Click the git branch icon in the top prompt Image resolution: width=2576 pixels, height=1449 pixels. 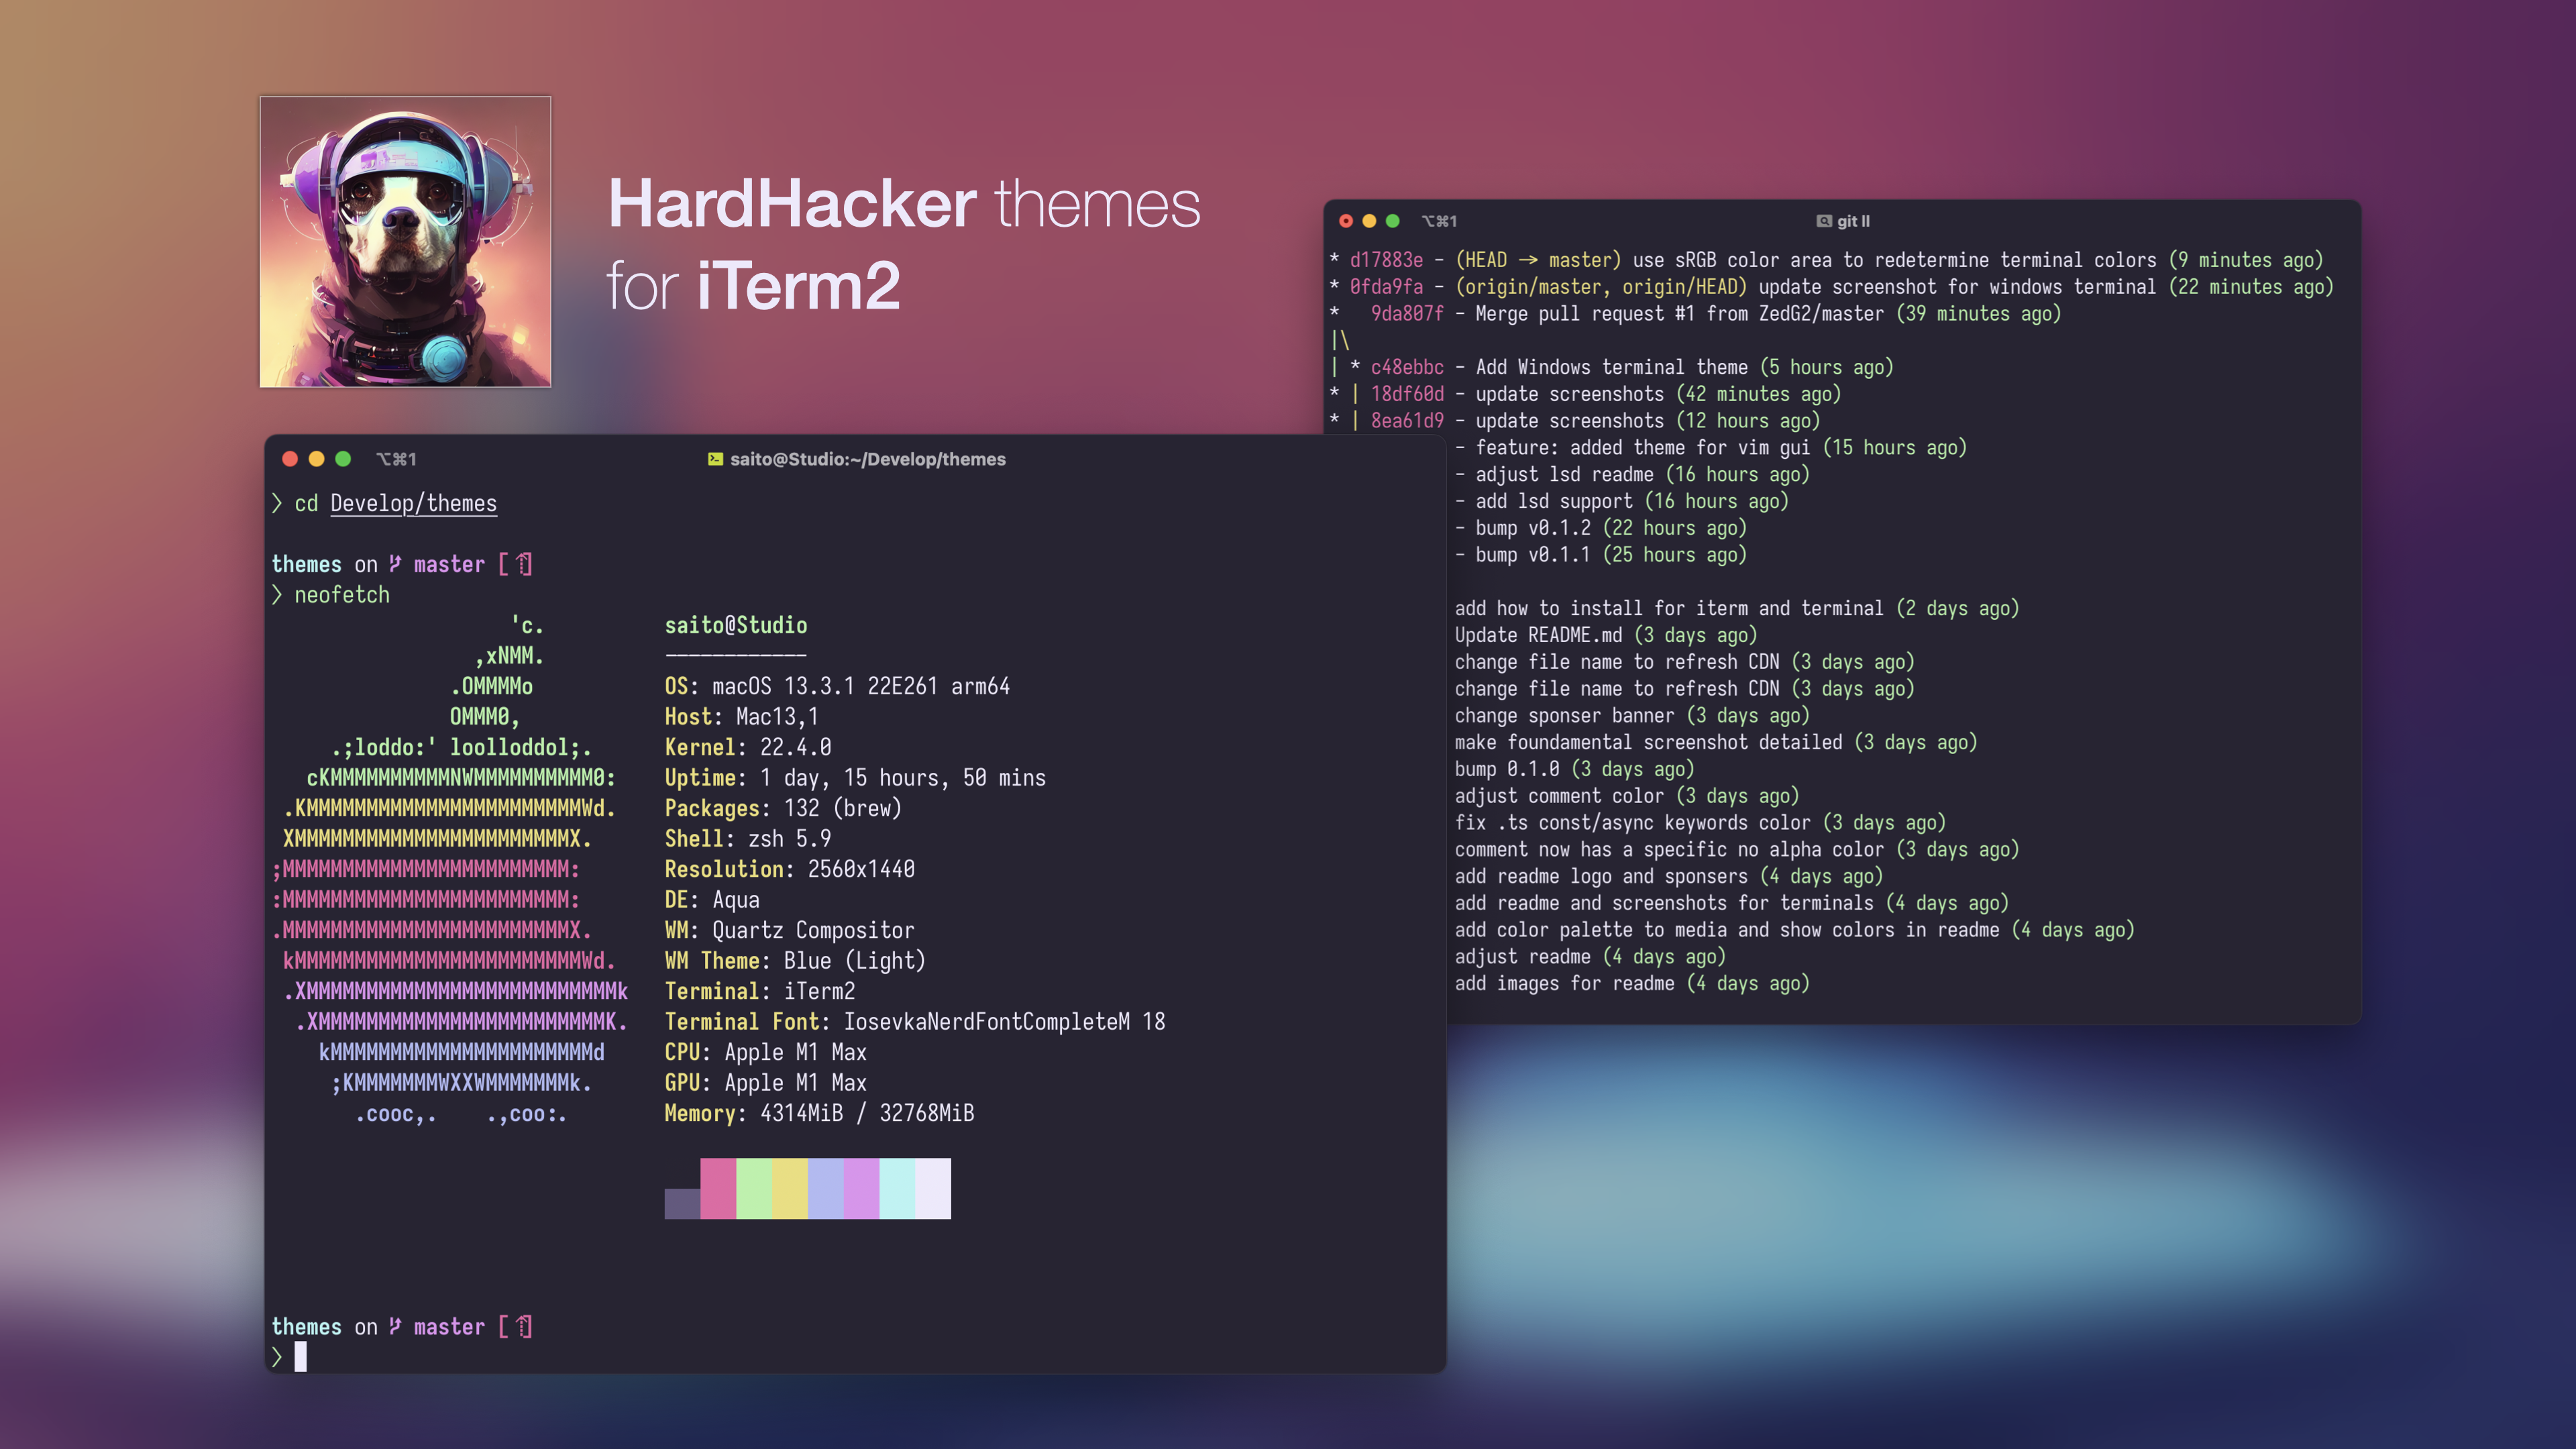pos(396,564)
